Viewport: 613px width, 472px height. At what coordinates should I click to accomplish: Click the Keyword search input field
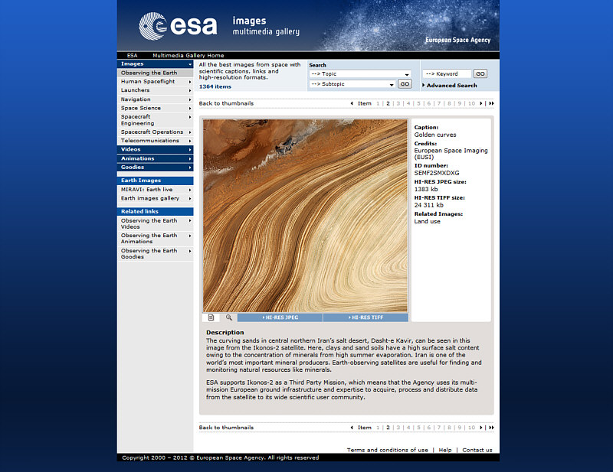point(447,74)
